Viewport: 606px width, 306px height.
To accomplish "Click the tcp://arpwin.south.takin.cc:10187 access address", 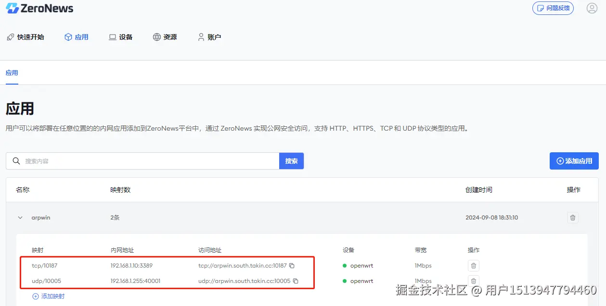I will point(243,266).
